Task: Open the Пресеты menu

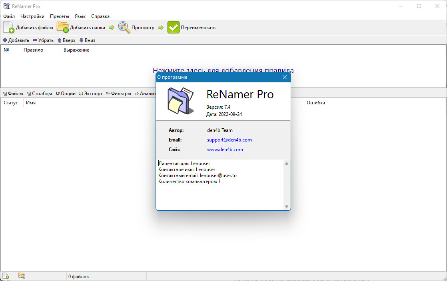Action: tap(59, 16)
